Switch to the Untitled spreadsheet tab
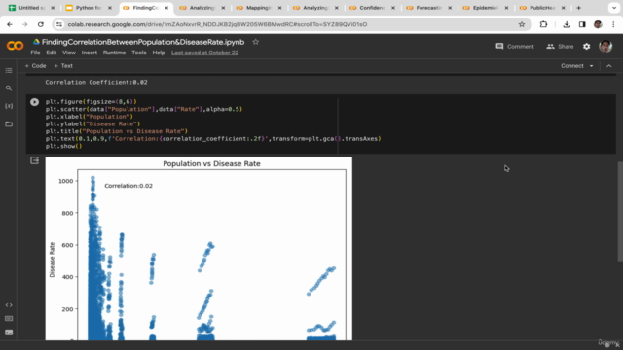This screenshot has height=350, width=623. coord(32,8)
